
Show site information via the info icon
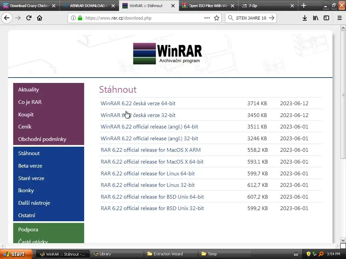73,18
